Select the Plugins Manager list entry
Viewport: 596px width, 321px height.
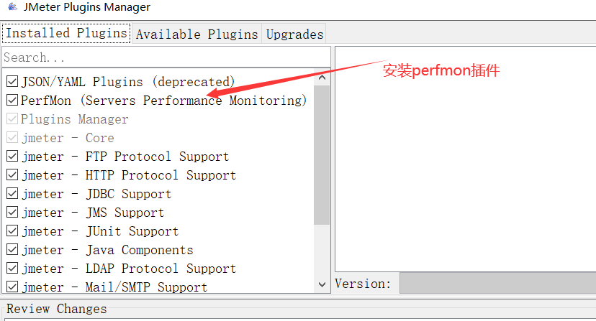click(74, 119)
